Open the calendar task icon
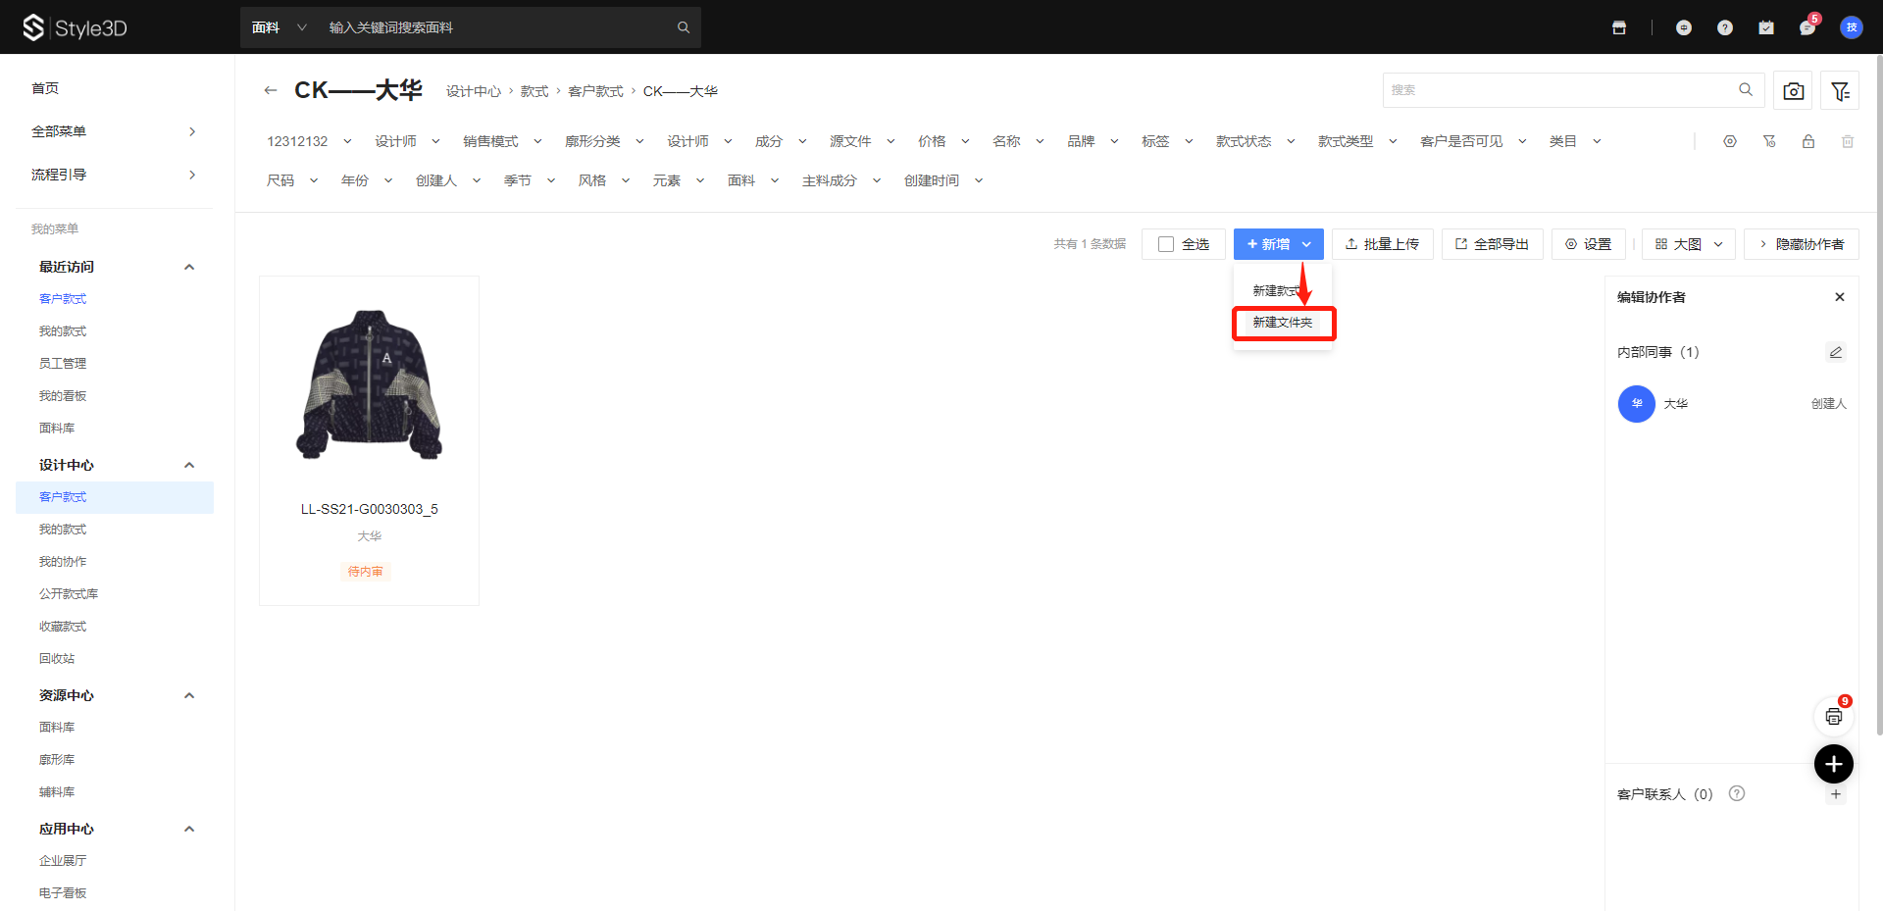 click(1766, 27)
